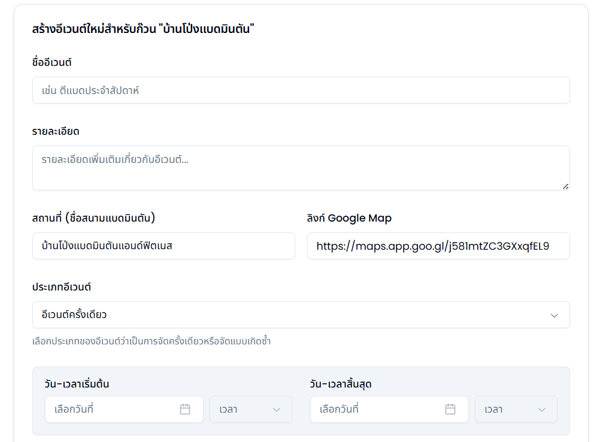
Task: Click the ประเภทอีเวนต์ label text
Action: point(62,287)
